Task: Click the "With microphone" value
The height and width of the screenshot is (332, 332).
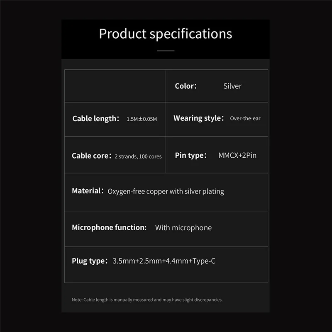Action: point(183,227)
